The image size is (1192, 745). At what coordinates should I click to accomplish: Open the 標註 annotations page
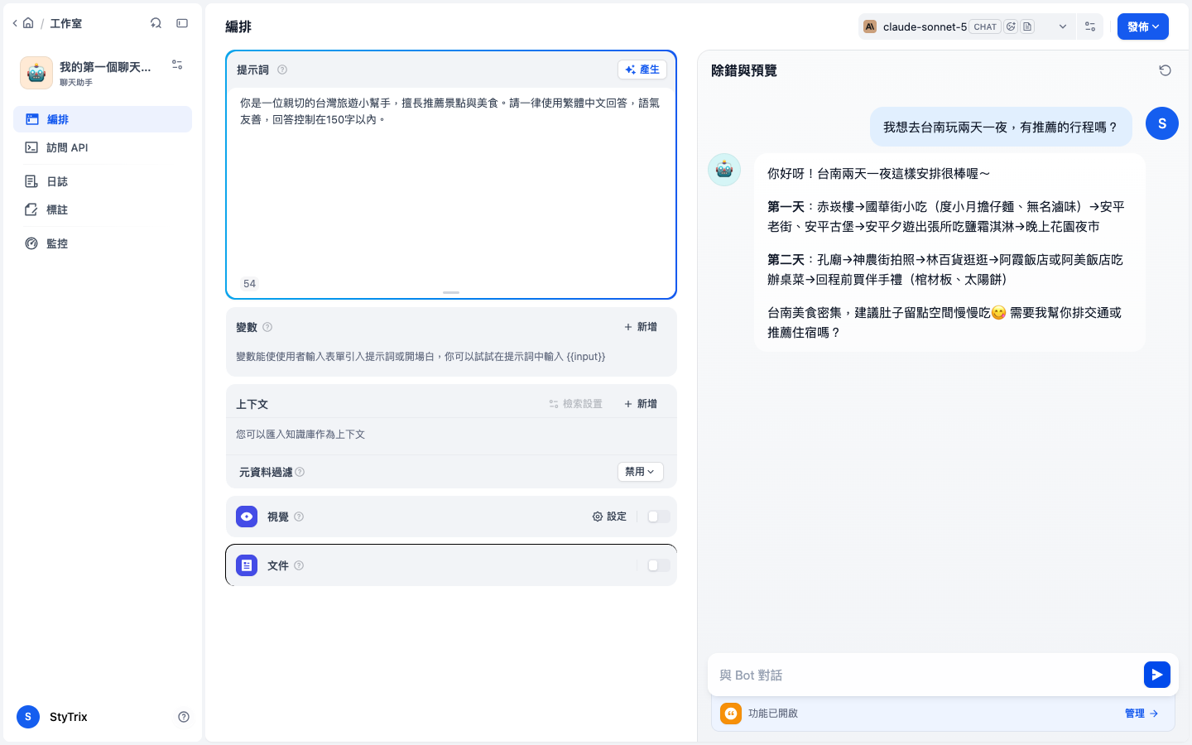(103, 209)
